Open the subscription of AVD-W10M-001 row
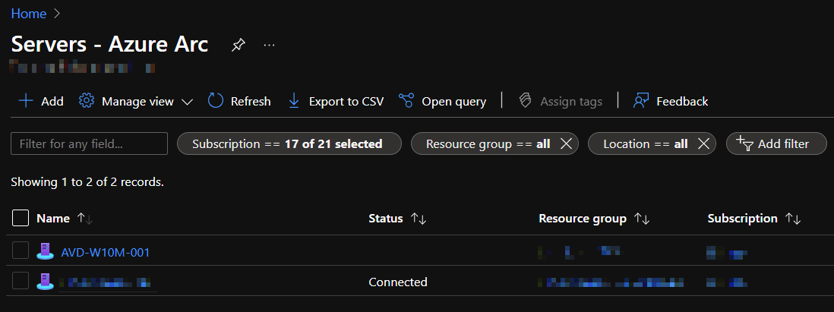The height and width of the screenshot is (312, 834). [727, 253]
